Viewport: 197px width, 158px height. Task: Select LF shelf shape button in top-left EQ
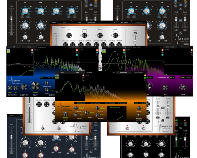pos(69,17)
